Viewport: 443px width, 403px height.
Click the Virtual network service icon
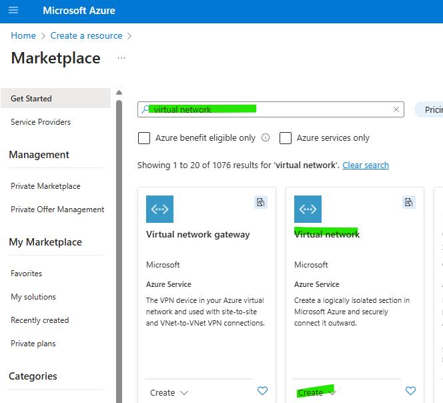(x=308, y=209)
